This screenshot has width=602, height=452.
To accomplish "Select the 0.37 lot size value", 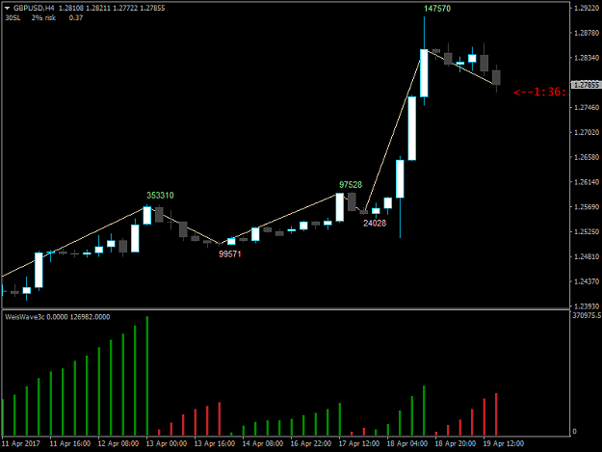I will pyautogui.click(x=76, y=17).
